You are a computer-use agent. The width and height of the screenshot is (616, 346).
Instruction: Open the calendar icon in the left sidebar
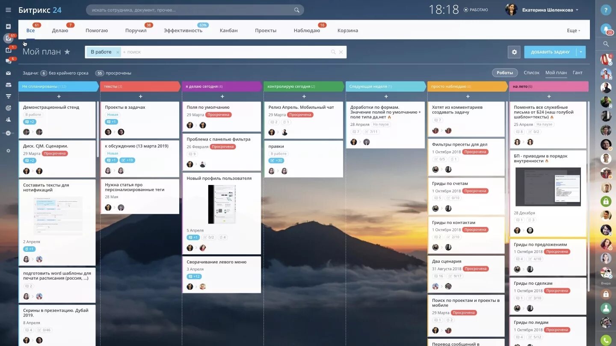[x=9, y=50]
